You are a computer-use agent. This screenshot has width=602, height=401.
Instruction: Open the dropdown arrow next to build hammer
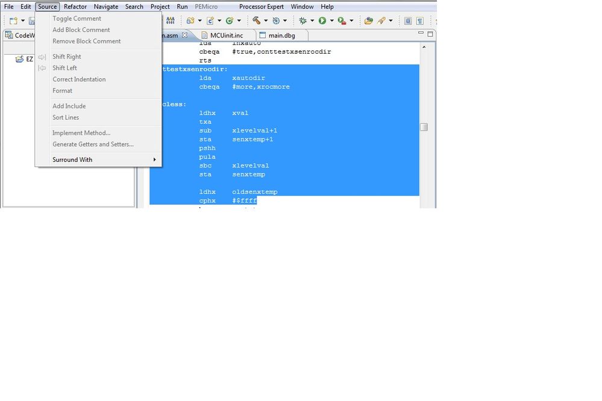coord(266,20)
